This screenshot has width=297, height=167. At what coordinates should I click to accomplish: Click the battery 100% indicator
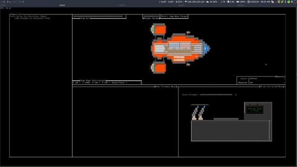(x=241, y=2)
